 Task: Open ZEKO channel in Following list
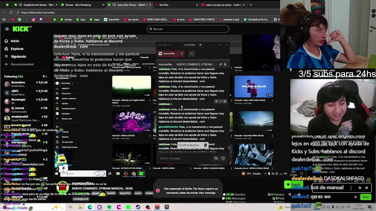(x=26, y=93)
